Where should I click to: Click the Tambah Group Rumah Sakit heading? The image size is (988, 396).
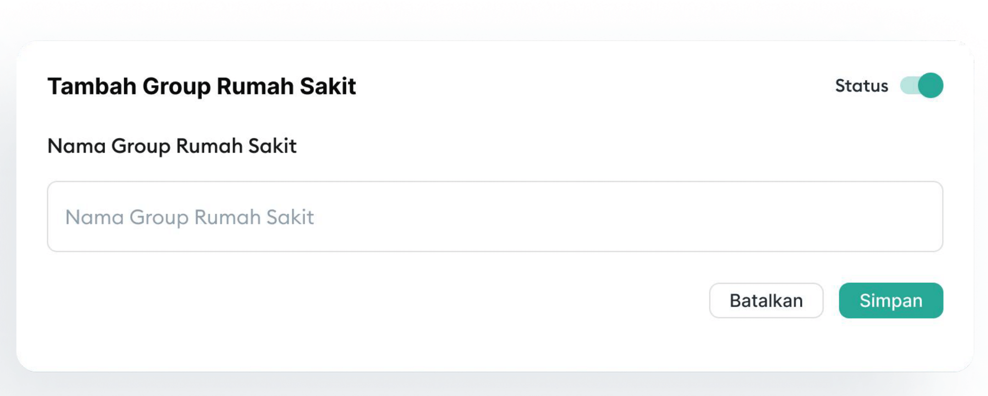tap(202, 86)
